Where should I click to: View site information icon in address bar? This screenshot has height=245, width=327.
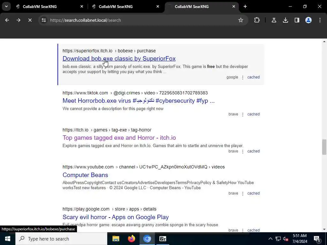pos(43,20)
